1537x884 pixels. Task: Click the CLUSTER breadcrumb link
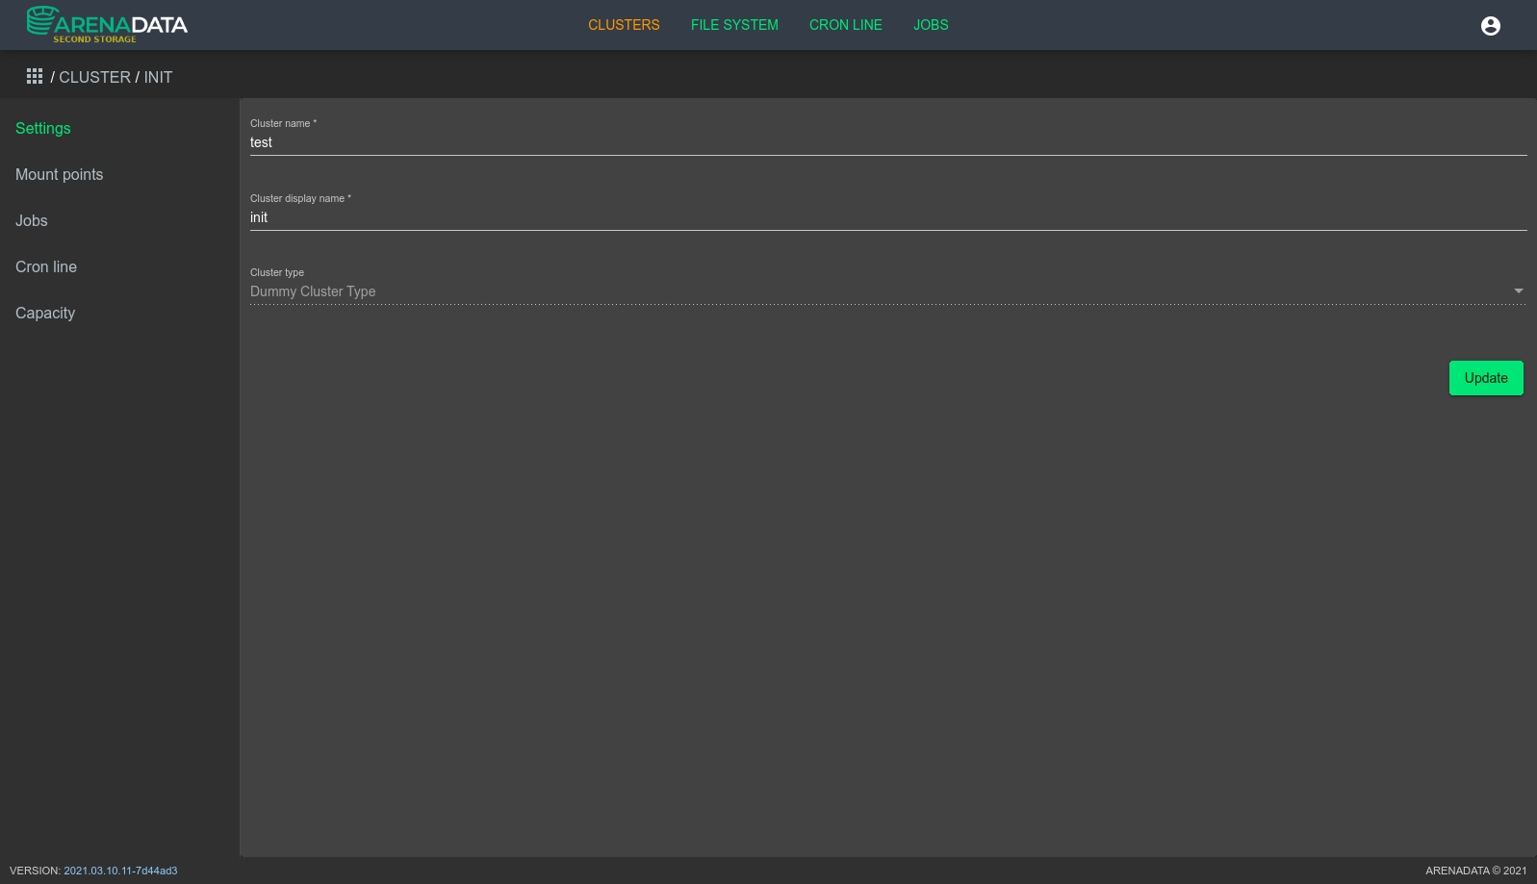coord(94,77)
